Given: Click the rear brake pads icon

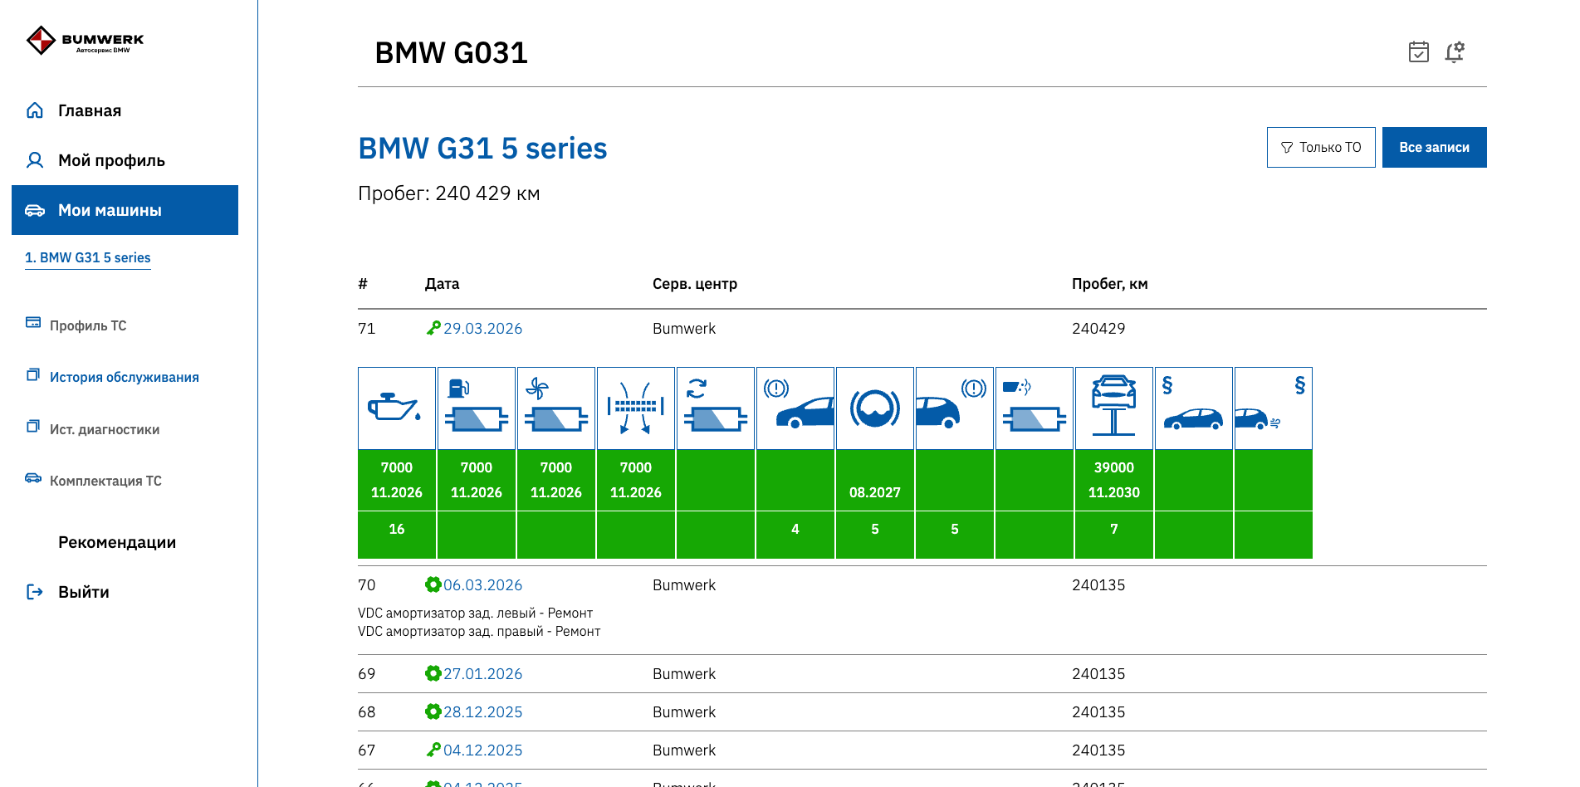Looking at the screenshot, I should (954, 408).
